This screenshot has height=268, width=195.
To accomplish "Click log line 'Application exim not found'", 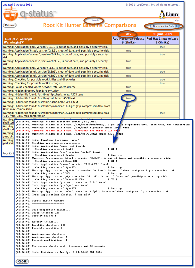I will click(50, 146).
